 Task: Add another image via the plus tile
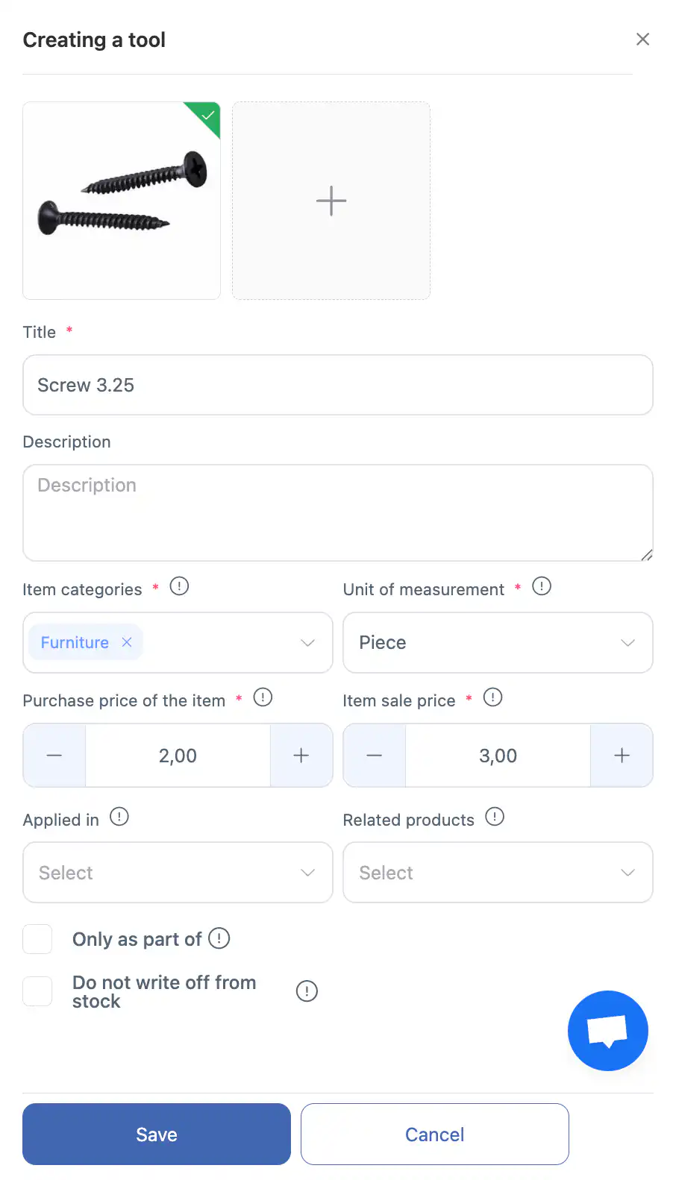pyautogui.click(x=331, y=201)
